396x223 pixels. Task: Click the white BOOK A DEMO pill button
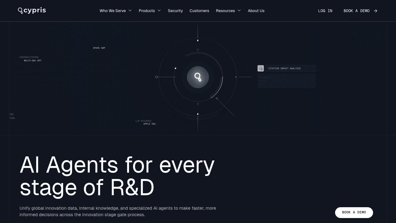354,212
